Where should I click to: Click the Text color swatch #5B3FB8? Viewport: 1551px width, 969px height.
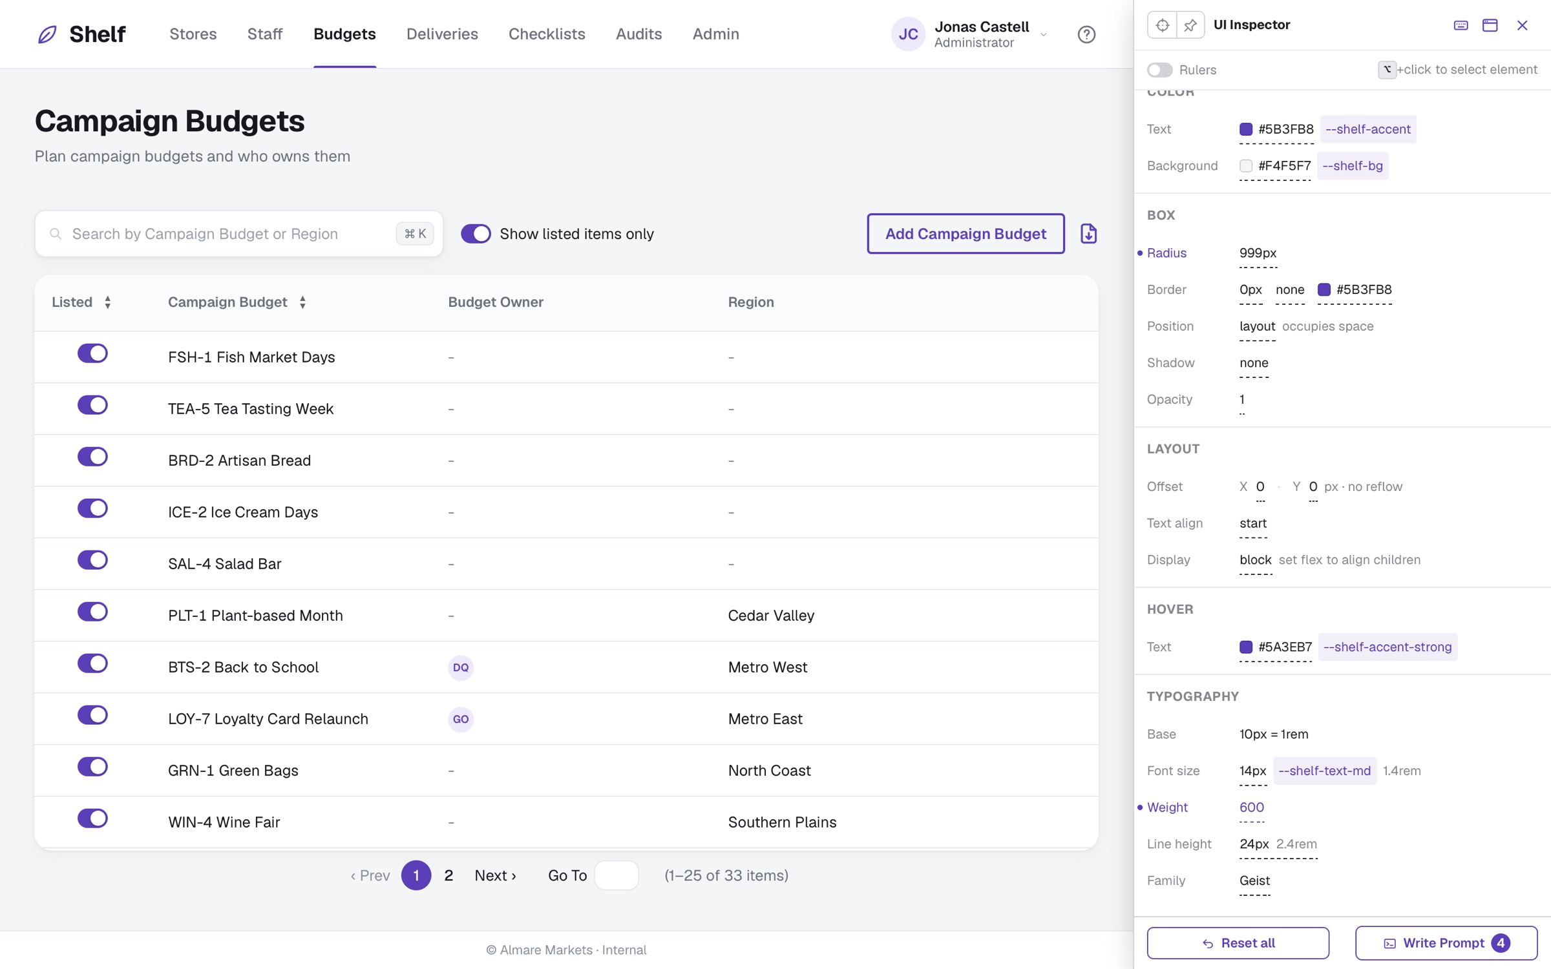tap(1245, 129)
